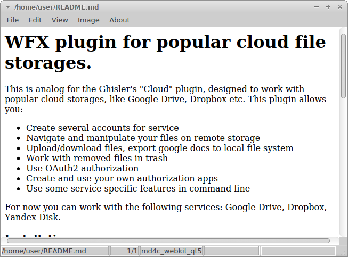Click the bullet 'Navigate and manipulate your files on remote storage'
Screen dimensions: 348x257
(143, 138)
